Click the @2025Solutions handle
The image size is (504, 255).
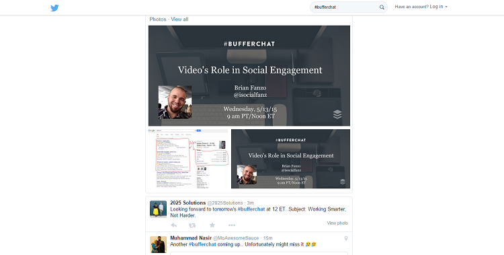coord(225,203)
